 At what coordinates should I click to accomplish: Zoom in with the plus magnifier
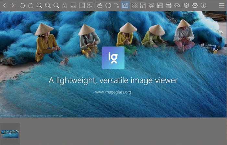[x=39, y=6]
